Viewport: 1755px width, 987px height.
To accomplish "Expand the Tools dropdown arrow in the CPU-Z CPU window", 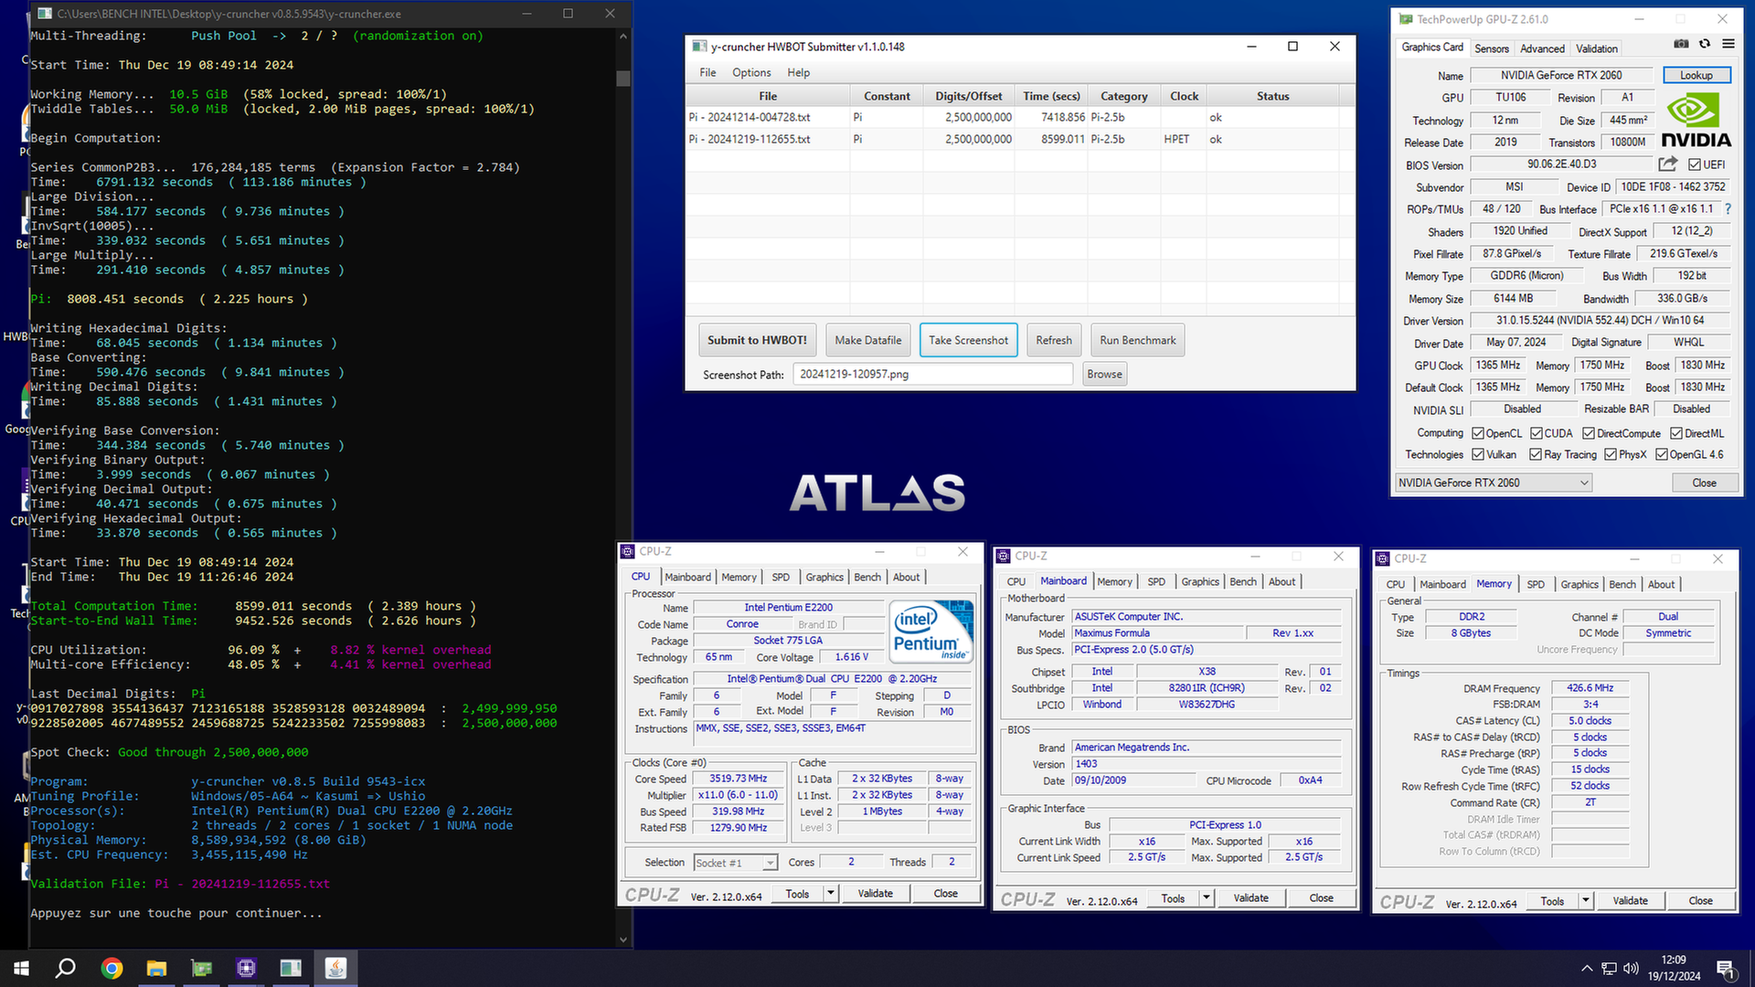I will 831,894.
